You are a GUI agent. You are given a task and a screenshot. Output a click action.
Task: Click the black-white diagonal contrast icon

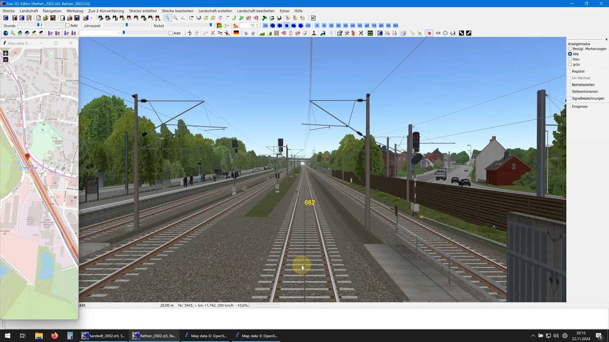click(x=462, y=33)
